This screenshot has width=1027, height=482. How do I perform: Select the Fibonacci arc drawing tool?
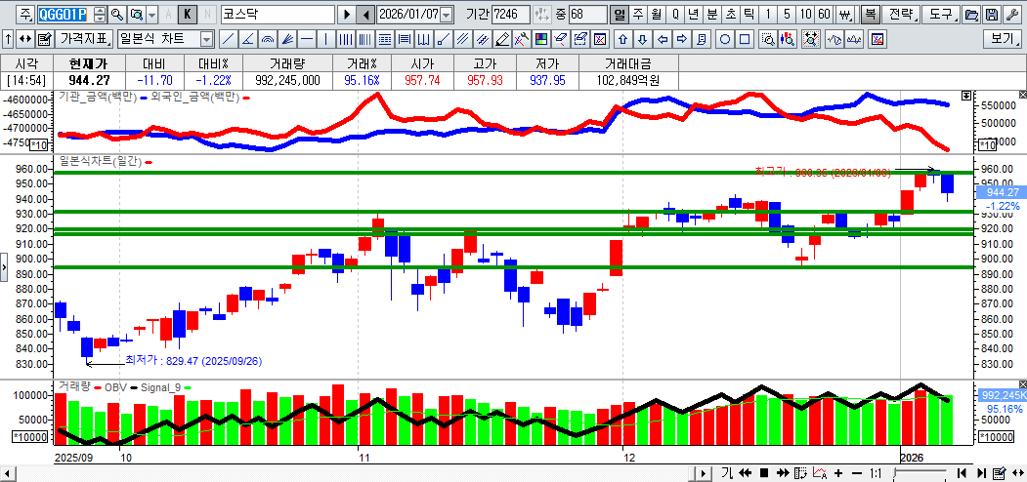(268, 39)
